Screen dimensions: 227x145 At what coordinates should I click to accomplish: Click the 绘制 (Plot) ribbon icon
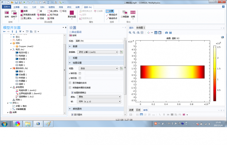[x=7, y=14]
